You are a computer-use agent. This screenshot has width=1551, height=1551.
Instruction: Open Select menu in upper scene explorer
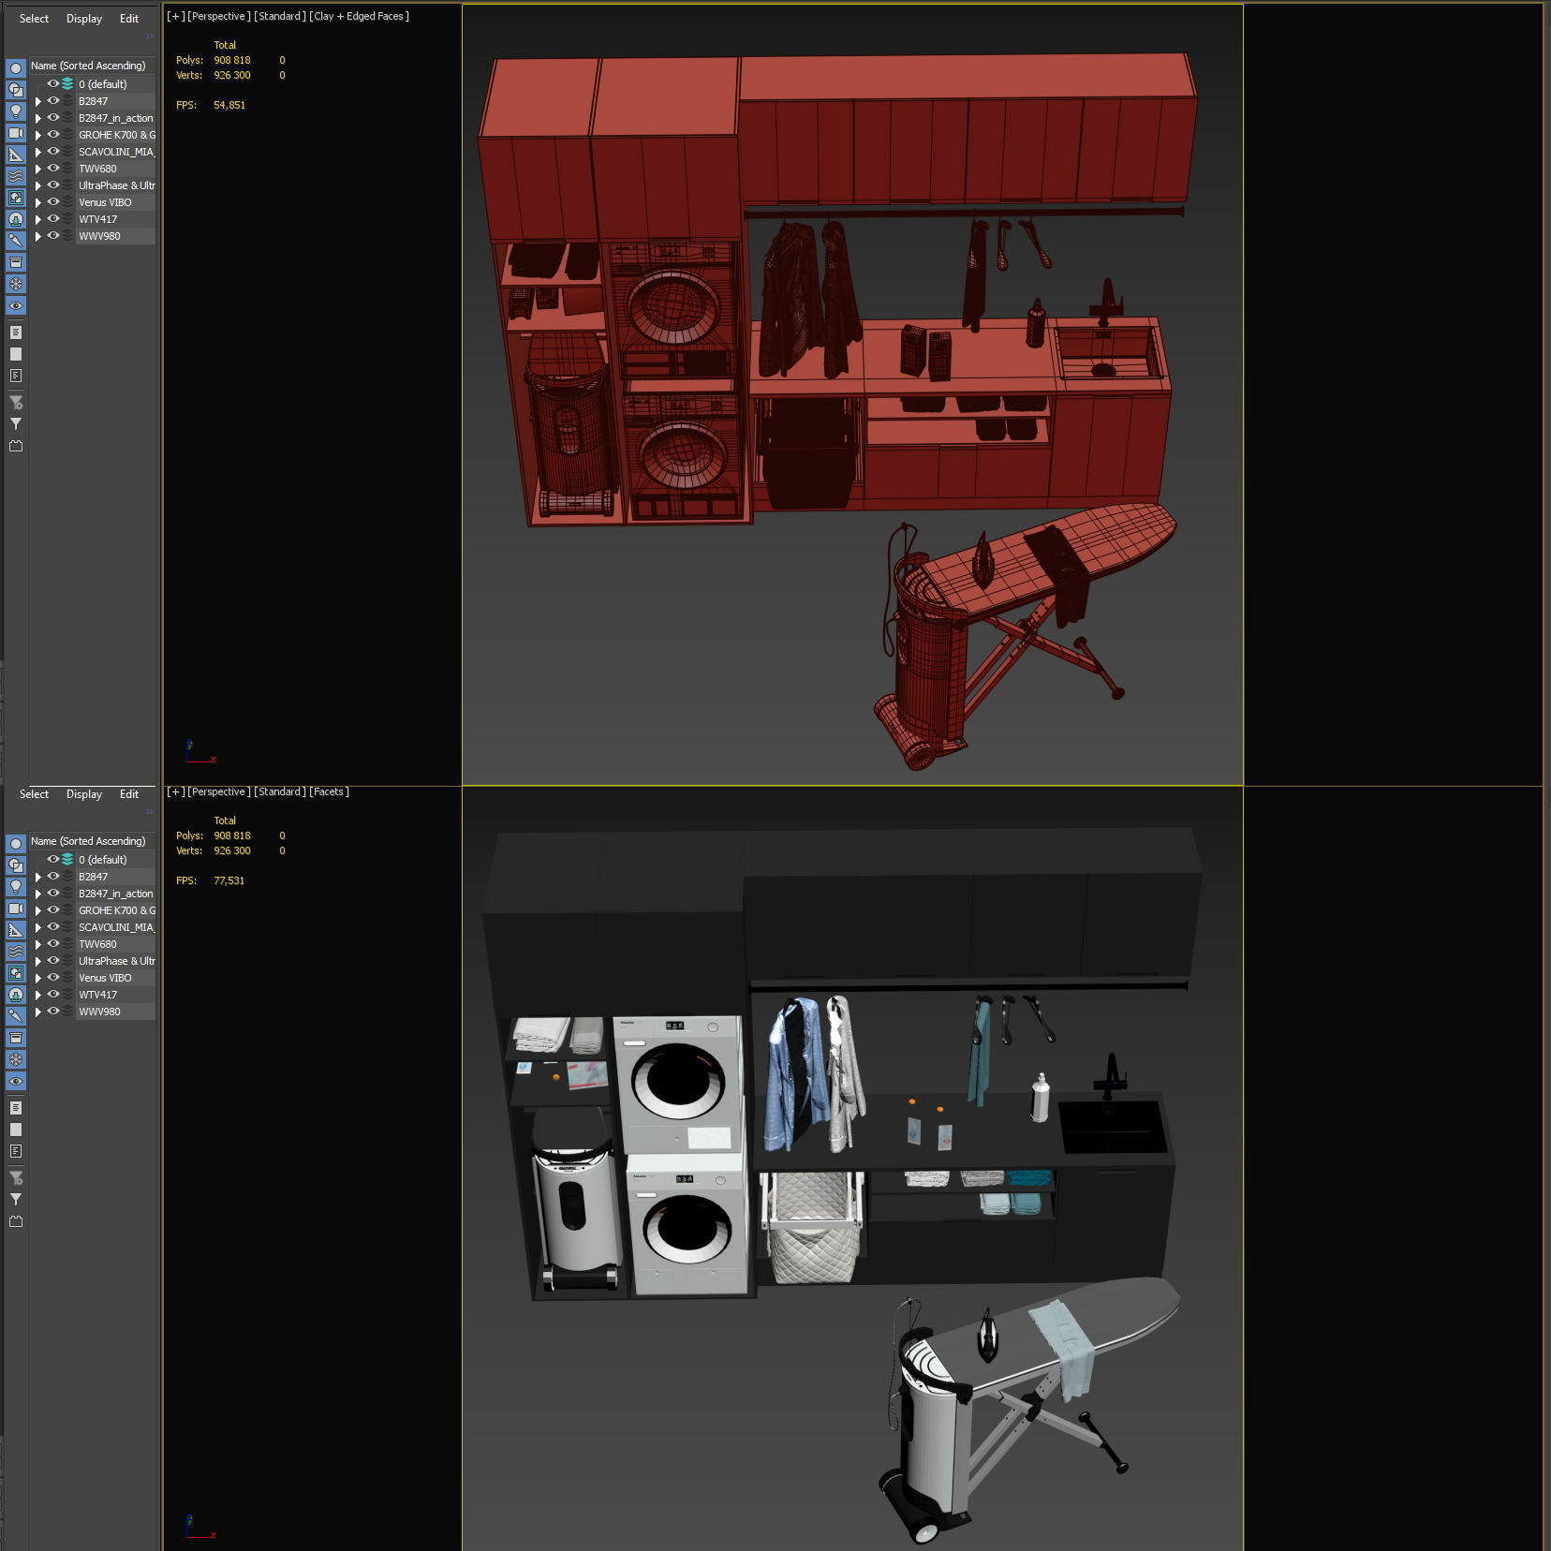[x=34, y=19]
